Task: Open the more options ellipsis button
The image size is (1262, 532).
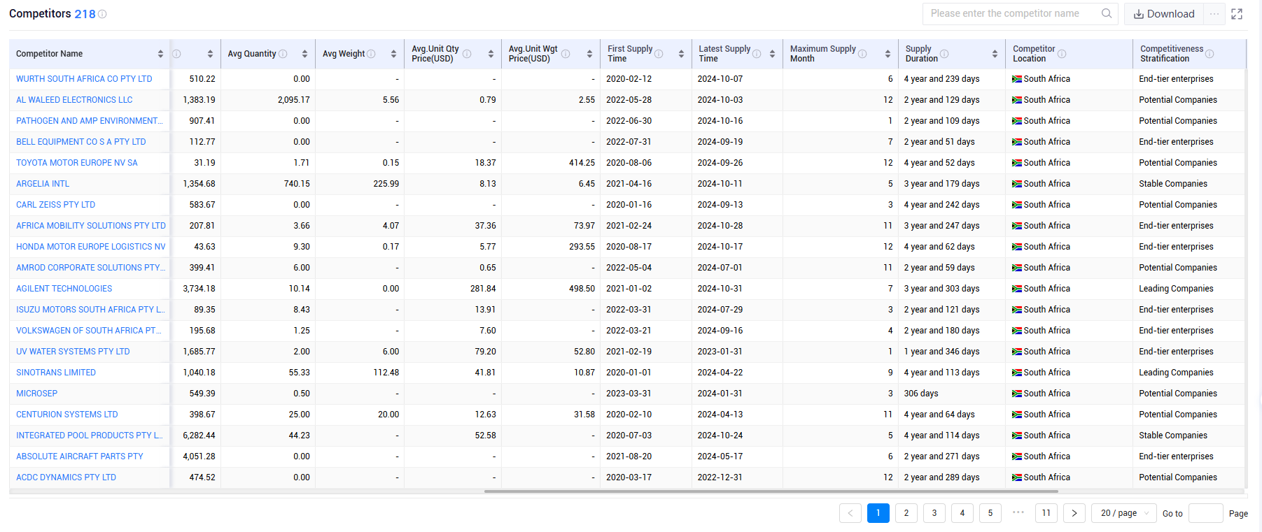Action: (x=1214, y=14)
